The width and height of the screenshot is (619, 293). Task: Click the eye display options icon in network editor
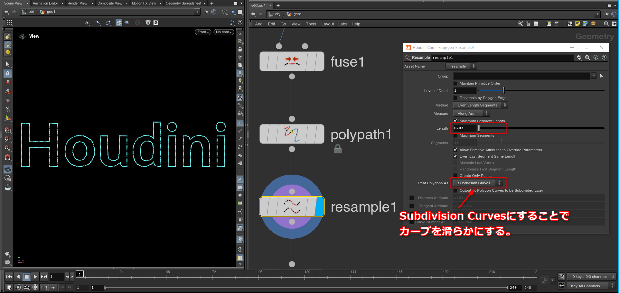[614, 24]
